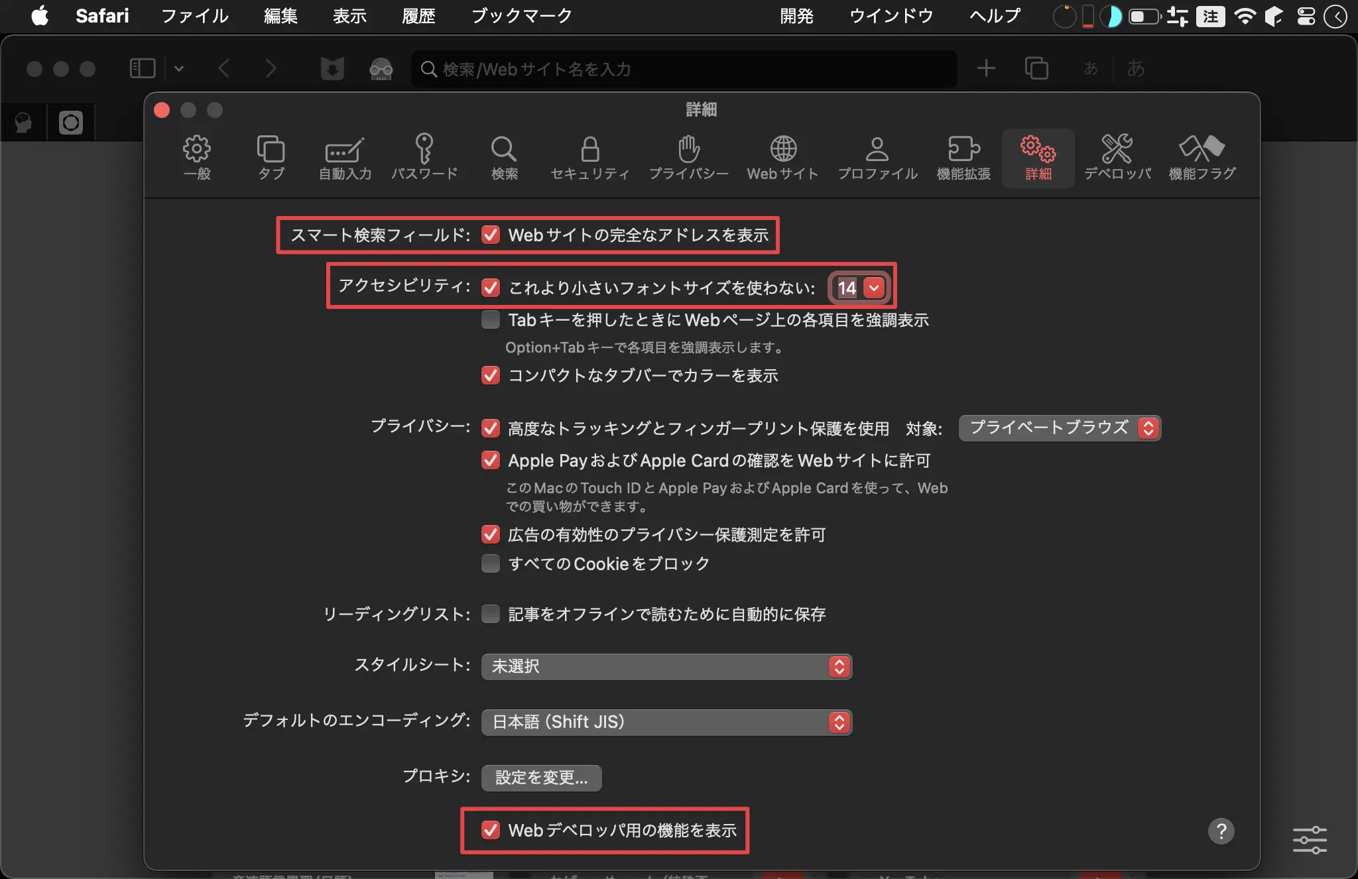Click the sliders icon at bottom right
The height and width of the screenshot is (879, 1358).
coord(1310,840)
